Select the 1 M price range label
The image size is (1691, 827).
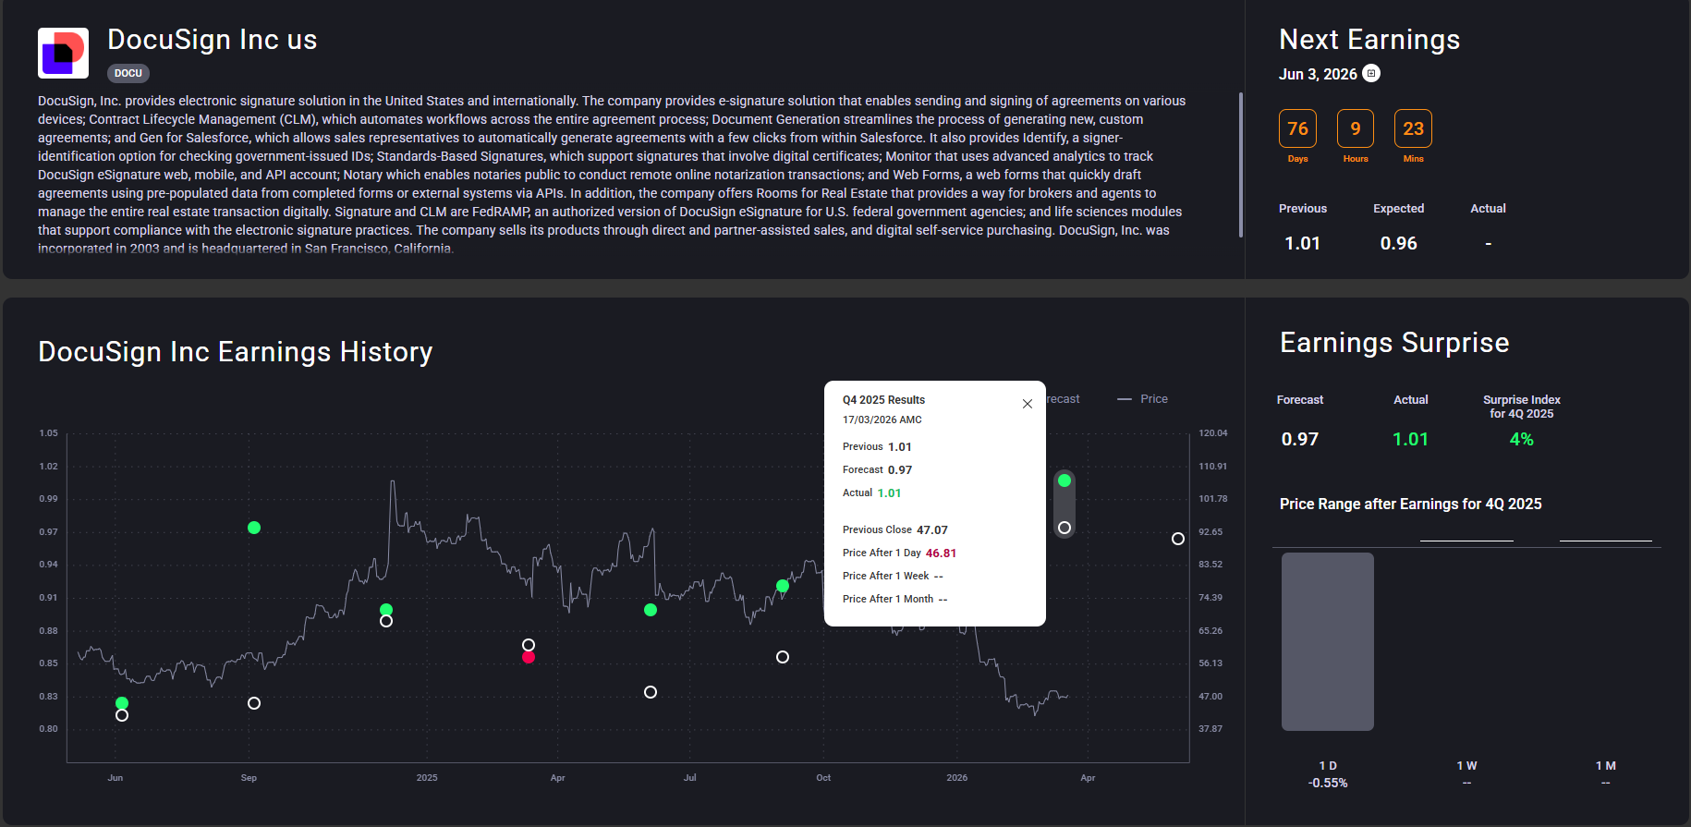[x=1605, y=766]
